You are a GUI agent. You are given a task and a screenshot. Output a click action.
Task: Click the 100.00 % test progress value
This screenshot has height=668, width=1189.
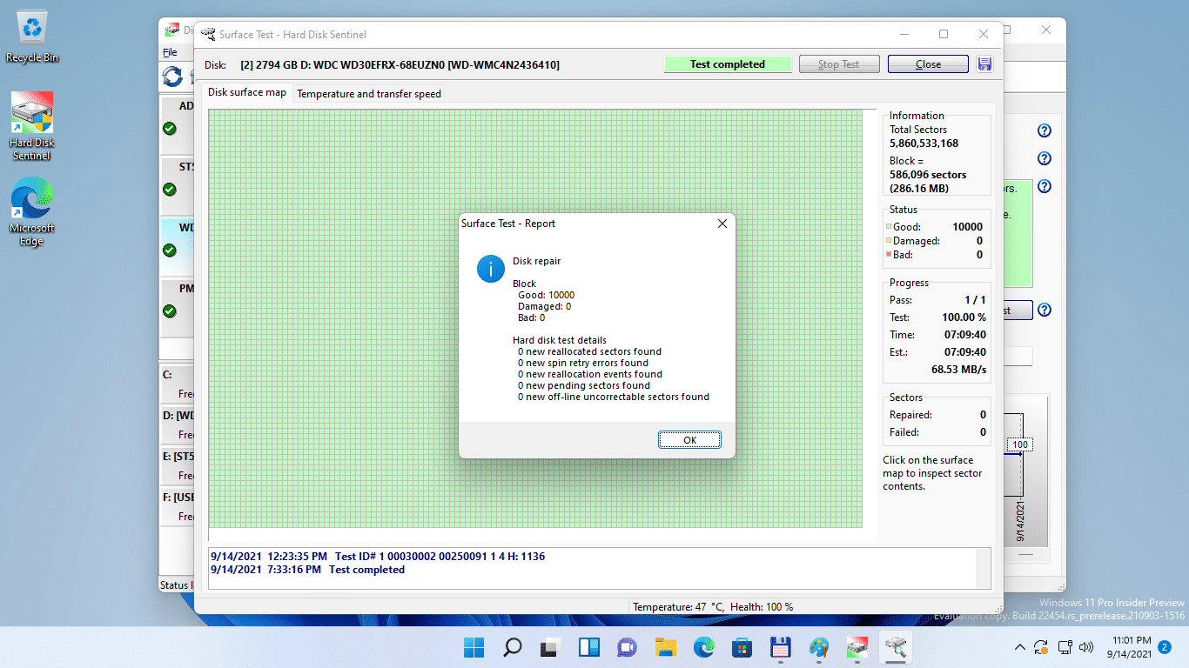point(964,317)
